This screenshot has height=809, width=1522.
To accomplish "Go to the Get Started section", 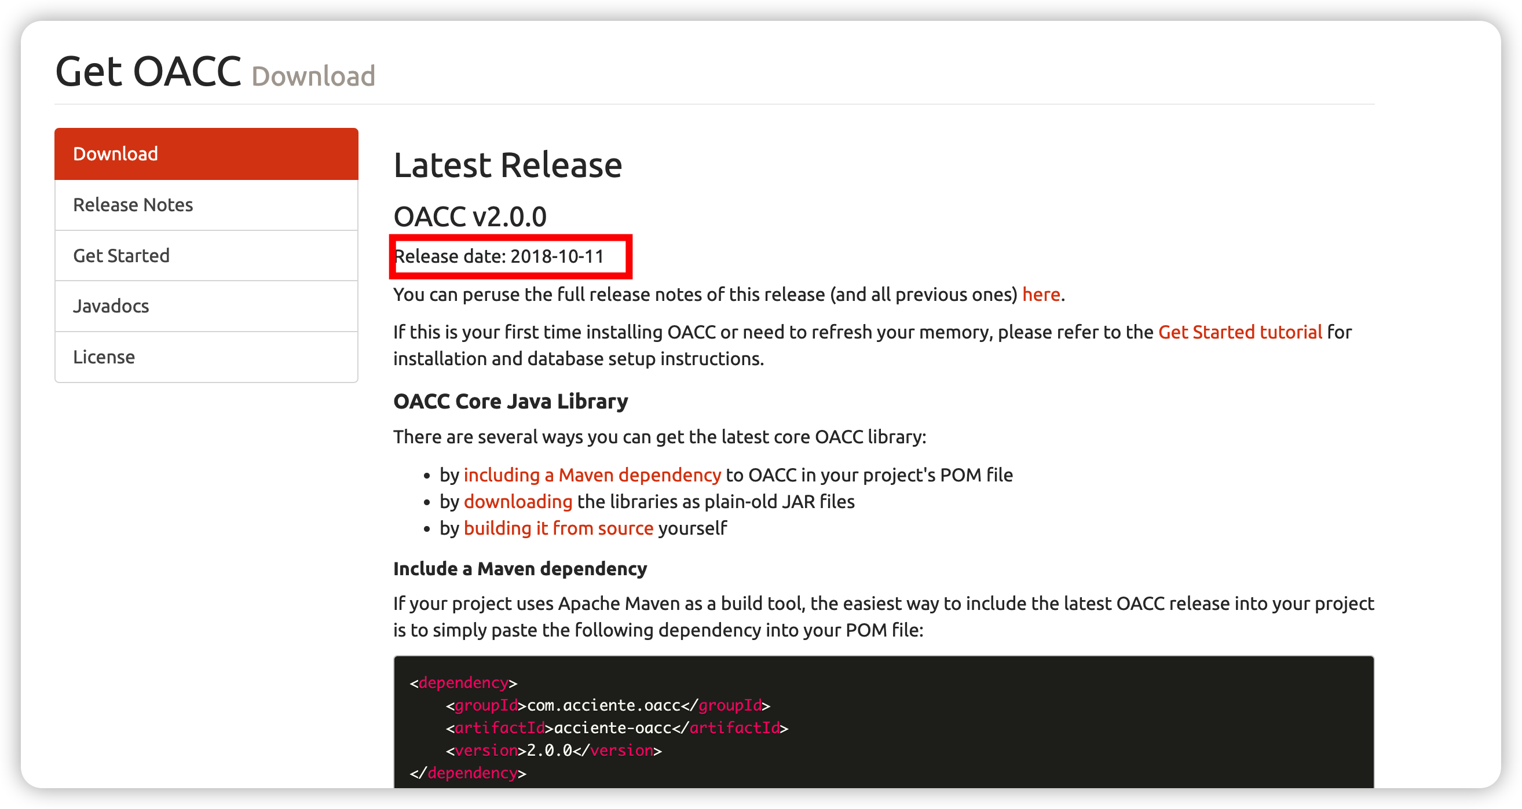I will click(206, 256).
